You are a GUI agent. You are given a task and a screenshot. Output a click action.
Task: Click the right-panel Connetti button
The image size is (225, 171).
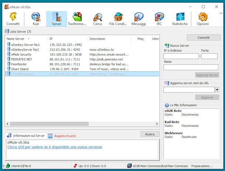coord(204,38)
